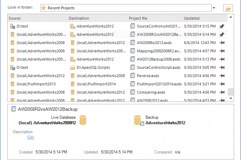Screen dimensions: 241x160
Task: Pin the AW2012Backup2008.axds project
Action: tap(222, 59)
